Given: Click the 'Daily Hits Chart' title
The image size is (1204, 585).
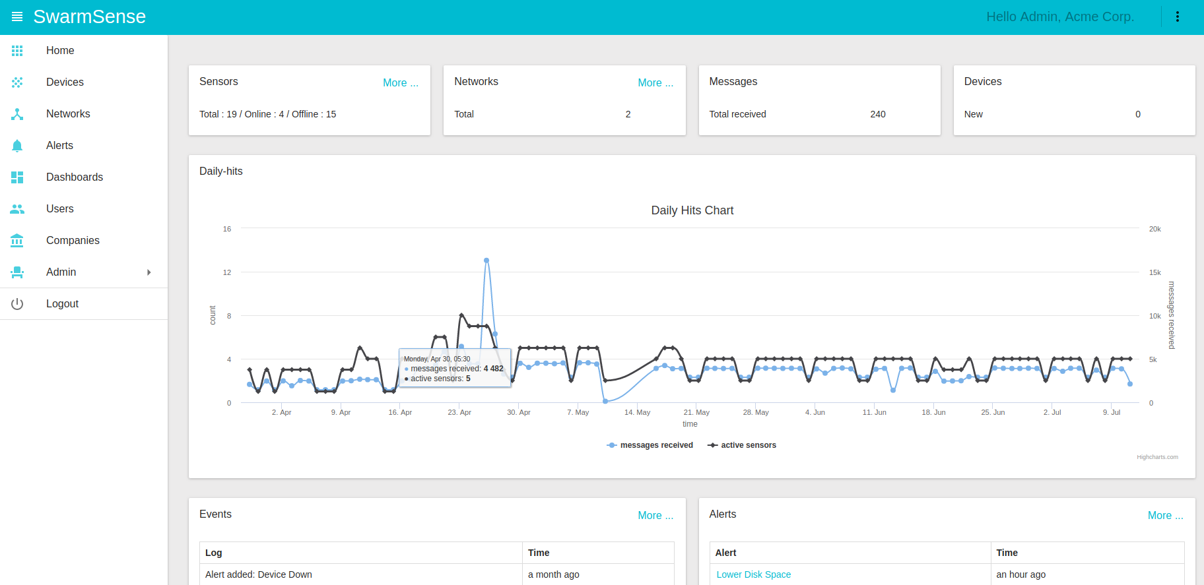Looking at the screenshot, I should [692, 210].
